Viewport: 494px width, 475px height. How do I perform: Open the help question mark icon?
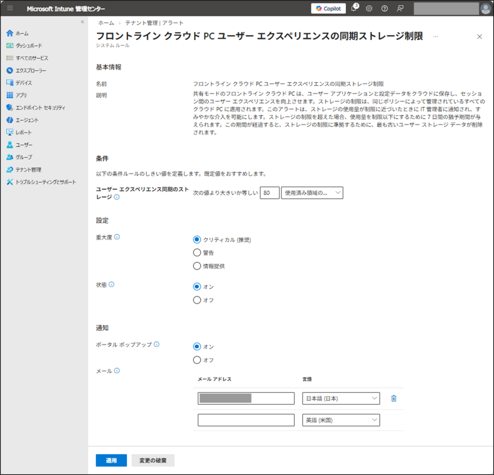tap(384, 8)
